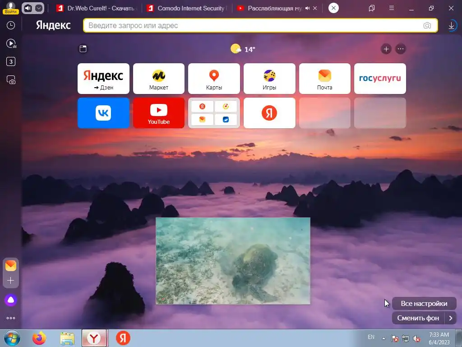This screenshot has height=347, width=462.
Task: Click EN language indicator in tray
Action: [371, 337]
